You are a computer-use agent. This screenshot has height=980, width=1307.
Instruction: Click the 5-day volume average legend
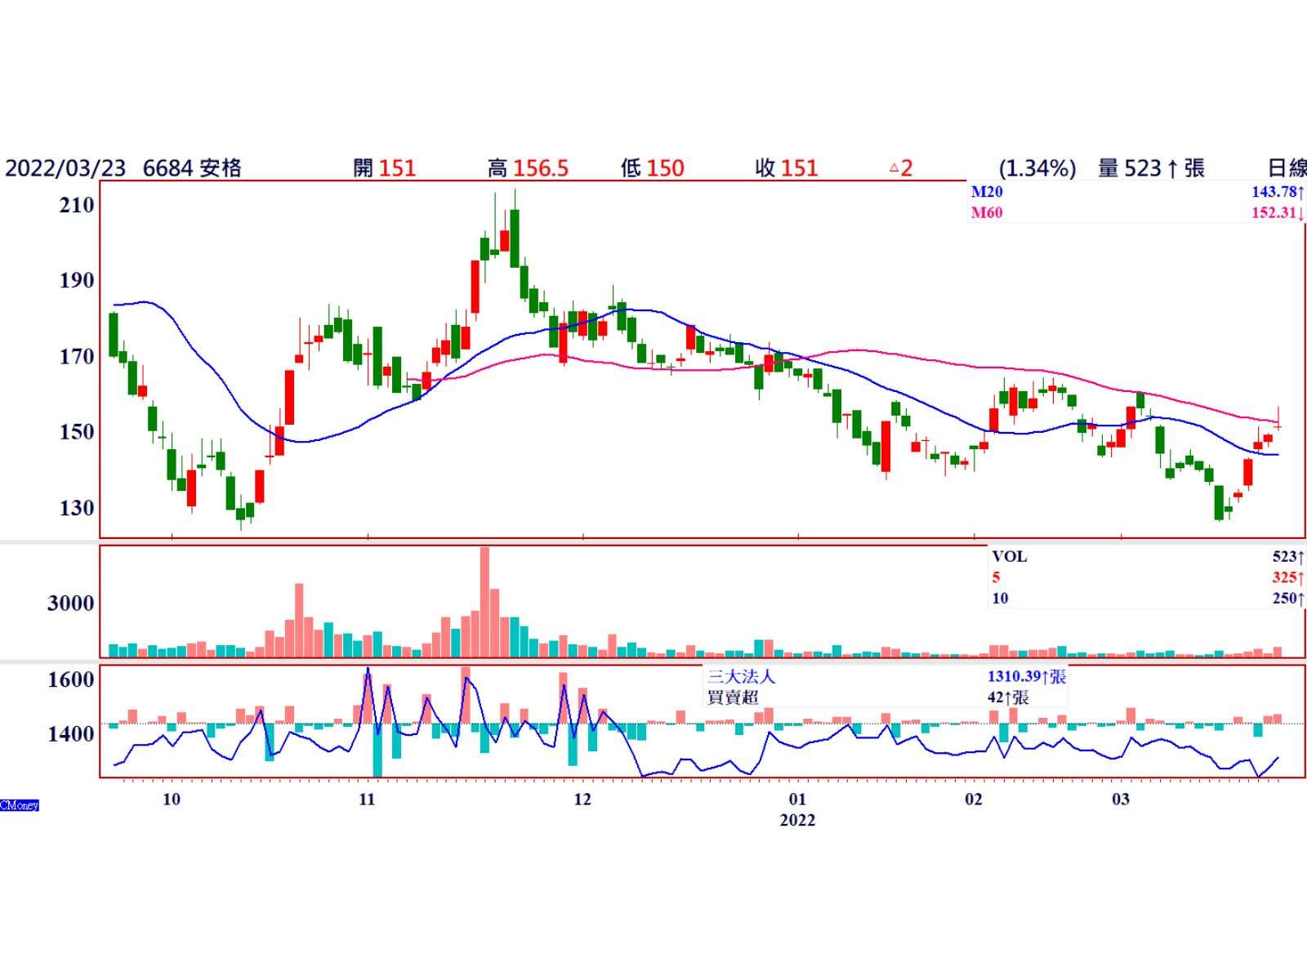click(996, 577)
